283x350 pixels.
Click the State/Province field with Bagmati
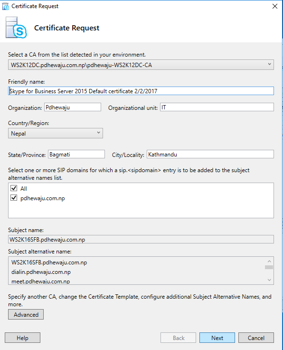tap(76, 154)
